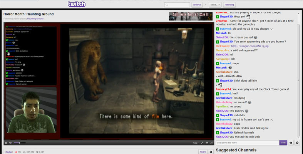Screen dimensions: 303x154
Task: Click Shape430 on the 'Wow zoh' message
Action: click(x=226, y=17)
